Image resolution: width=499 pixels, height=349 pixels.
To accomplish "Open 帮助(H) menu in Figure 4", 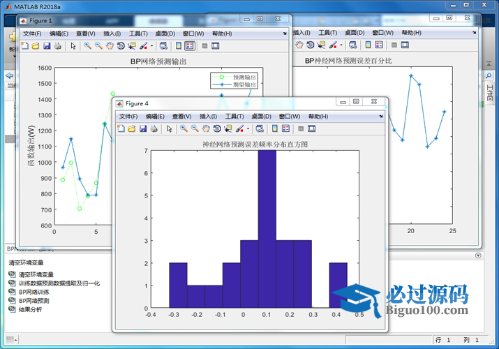I will [318, 117].
